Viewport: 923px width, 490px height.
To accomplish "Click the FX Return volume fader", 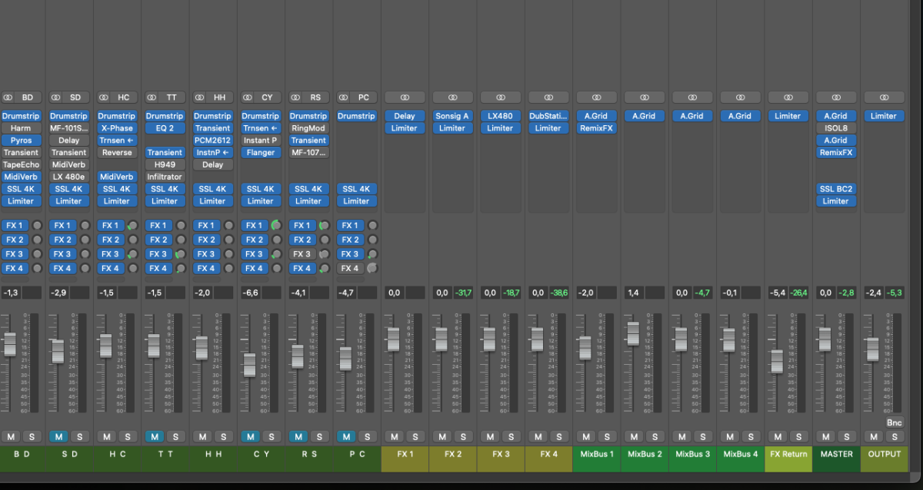I will 777,362.
